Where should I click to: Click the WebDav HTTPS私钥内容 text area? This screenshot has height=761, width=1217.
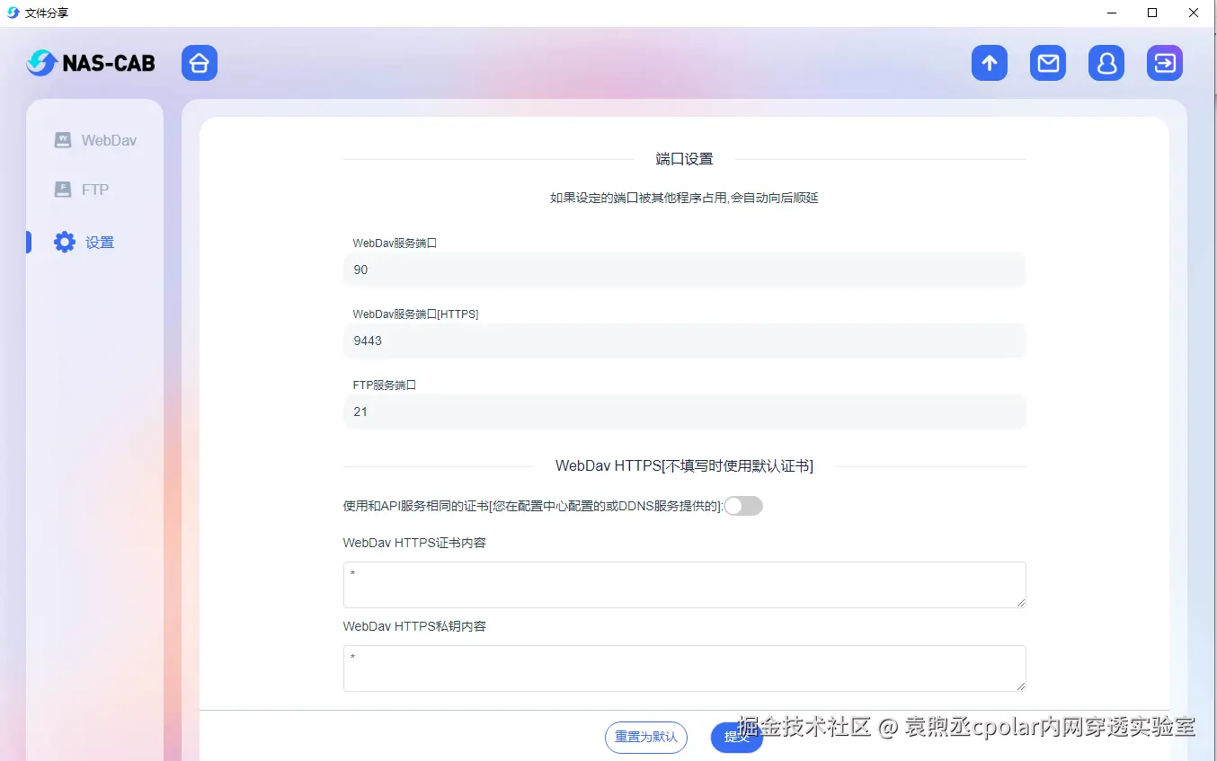point(684,668)
